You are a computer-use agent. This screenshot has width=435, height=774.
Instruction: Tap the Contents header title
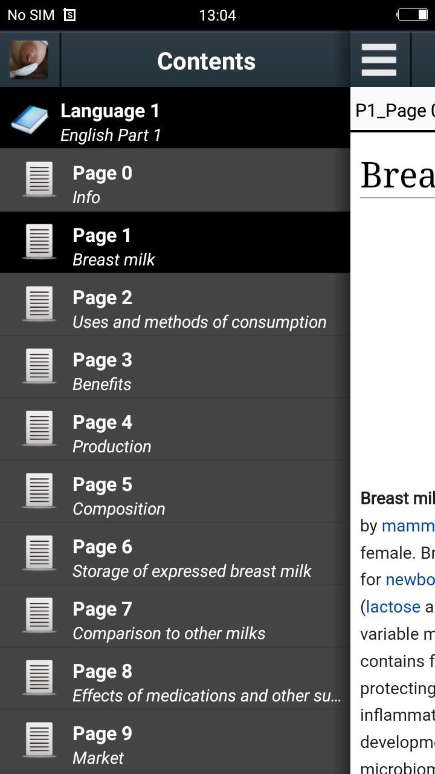coord(206,61)
